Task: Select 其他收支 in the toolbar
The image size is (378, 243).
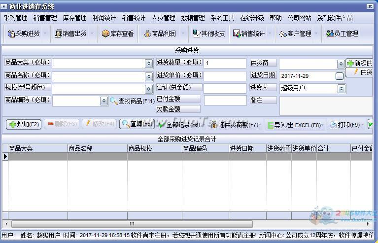Action: click(x=208, y=34)
